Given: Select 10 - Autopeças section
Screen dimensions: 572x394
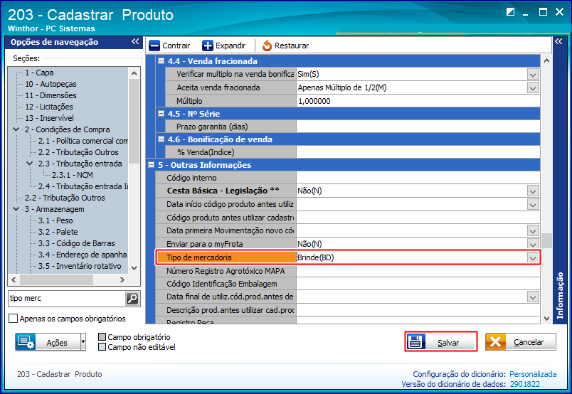Looking at the screenshot, I should tap(51, 84).
